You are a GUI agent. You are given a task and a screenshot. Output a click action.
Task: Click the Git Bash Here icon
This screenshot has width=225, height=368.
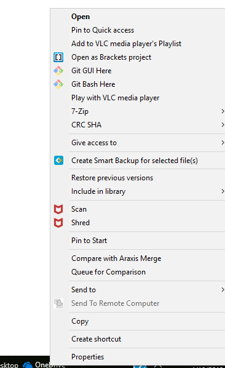[x=58, y=84]
